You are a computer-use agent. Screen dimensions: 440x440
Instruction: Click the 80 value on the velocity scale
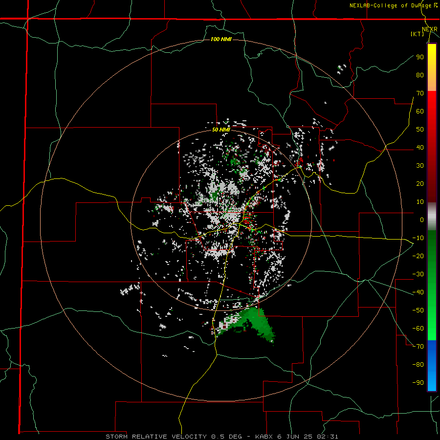tap(420, 75)
